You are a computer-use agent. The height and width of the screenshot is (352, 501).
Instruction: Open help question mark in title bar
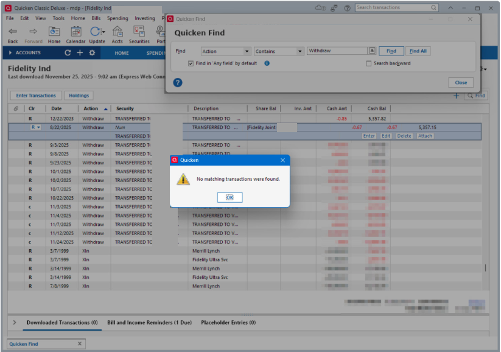pyautogui.click(x=347, y=8)
